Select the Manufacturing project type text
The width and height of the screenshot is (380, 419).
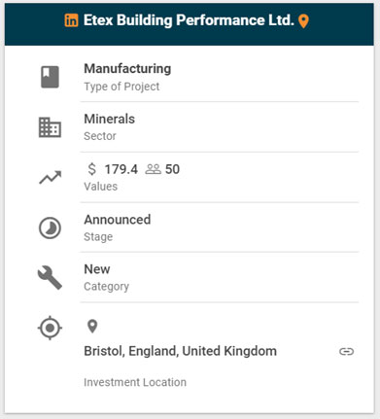[x=127, y=69]
